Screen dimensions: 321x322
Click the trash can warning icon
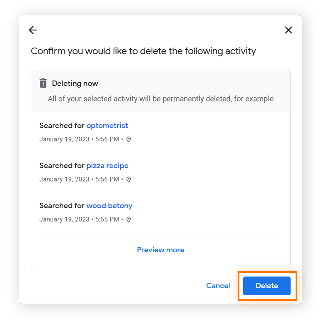tap(43, 83)
